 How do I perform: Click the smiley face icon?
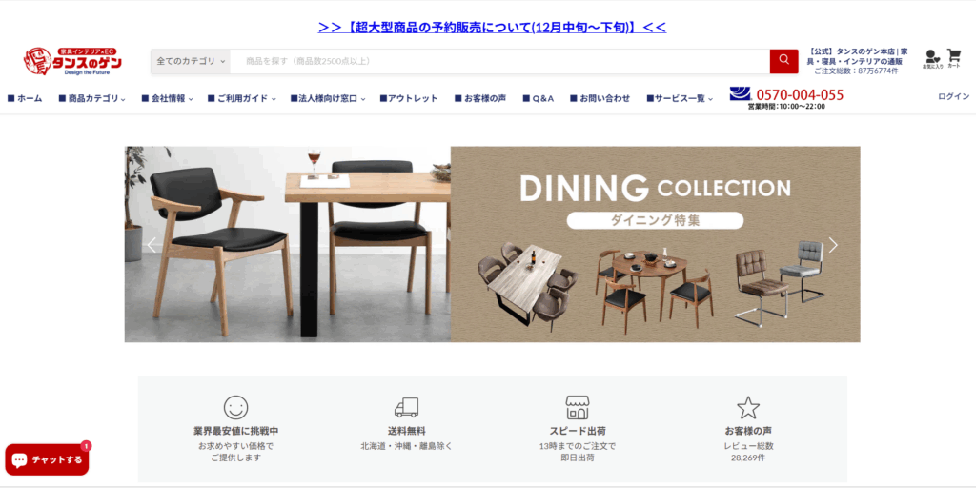236,407
